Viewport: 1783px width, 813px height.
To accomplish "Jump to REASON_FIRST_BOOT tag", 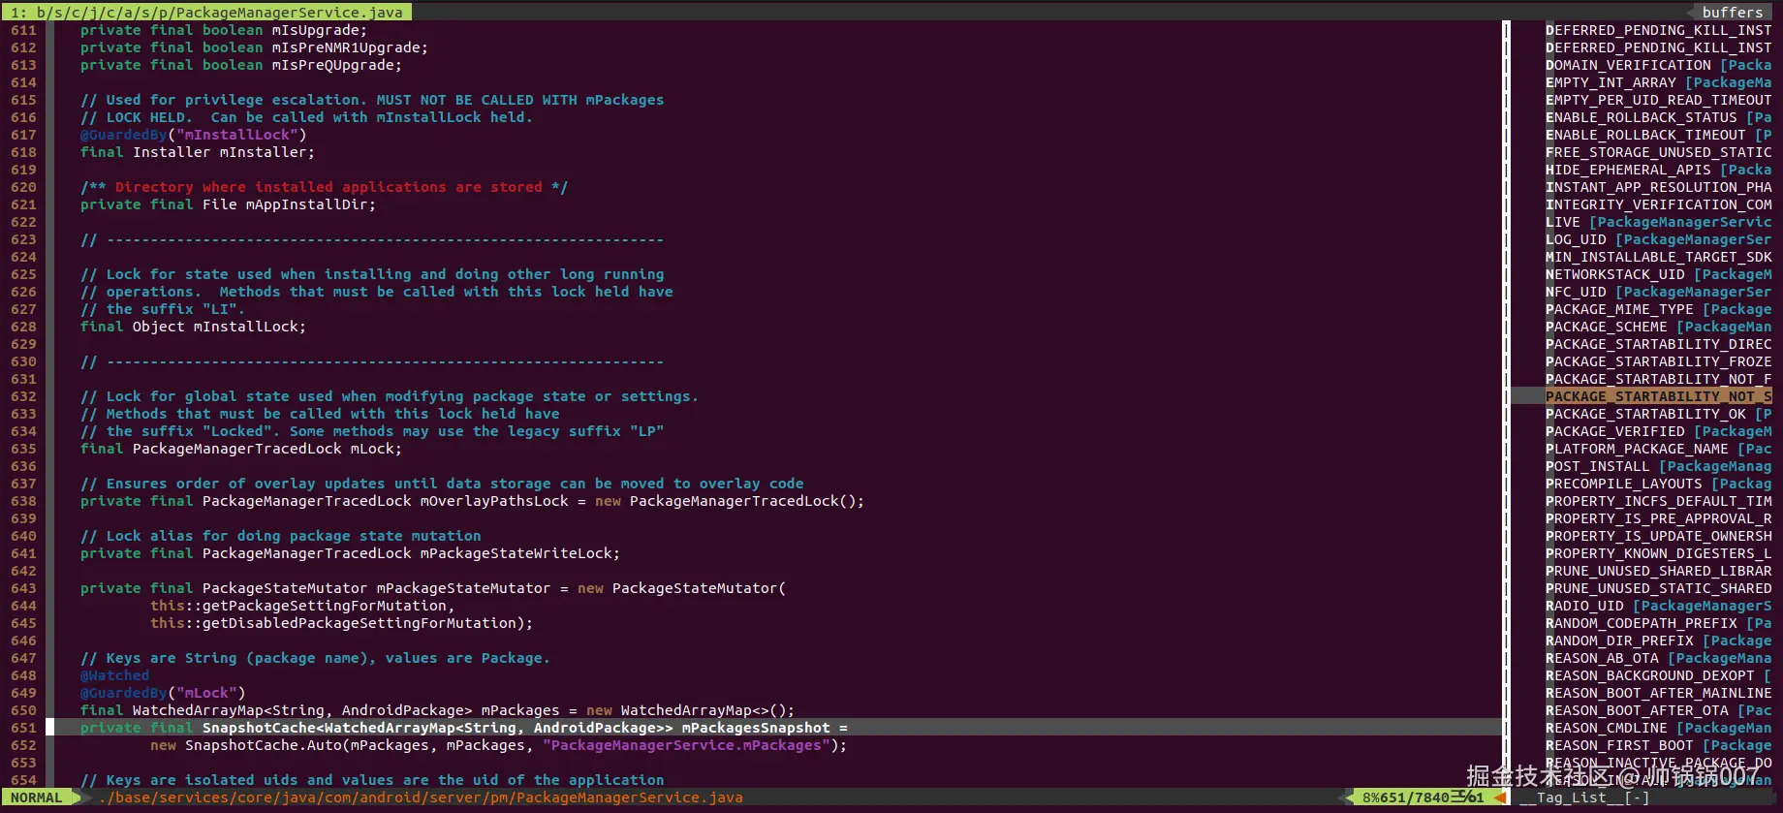I will click(x=1658, y=745).
